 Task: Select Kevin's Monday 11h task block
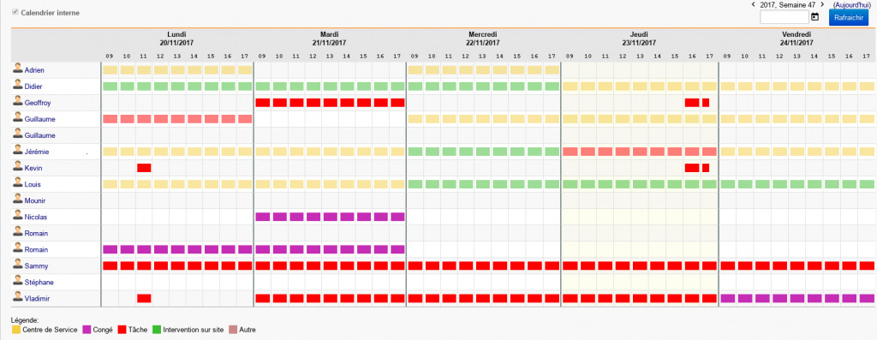coord(144,168)
